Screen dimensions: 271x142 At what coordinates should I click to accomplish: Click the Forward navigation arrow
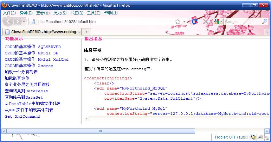click(x=18, y=22)
